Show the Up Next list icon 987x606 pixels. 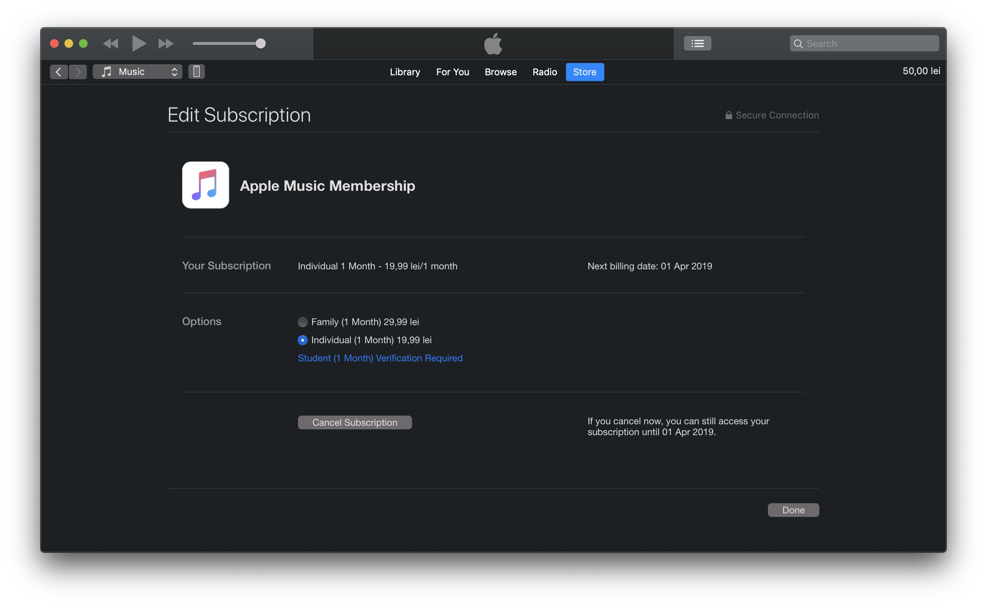click(x=697, y=43)
